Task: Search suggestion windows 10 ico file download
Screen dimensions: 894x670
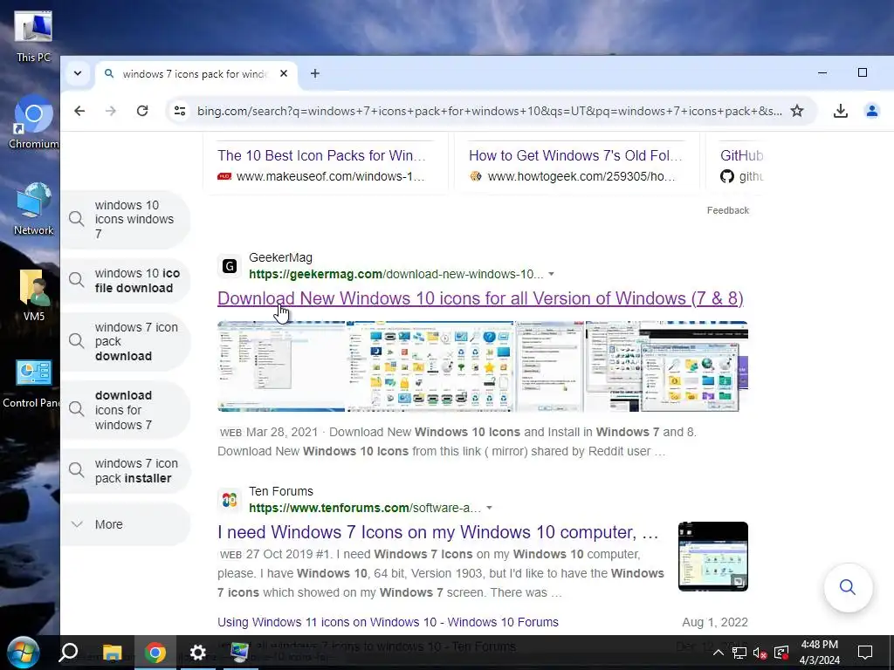Action: (126, 280)
